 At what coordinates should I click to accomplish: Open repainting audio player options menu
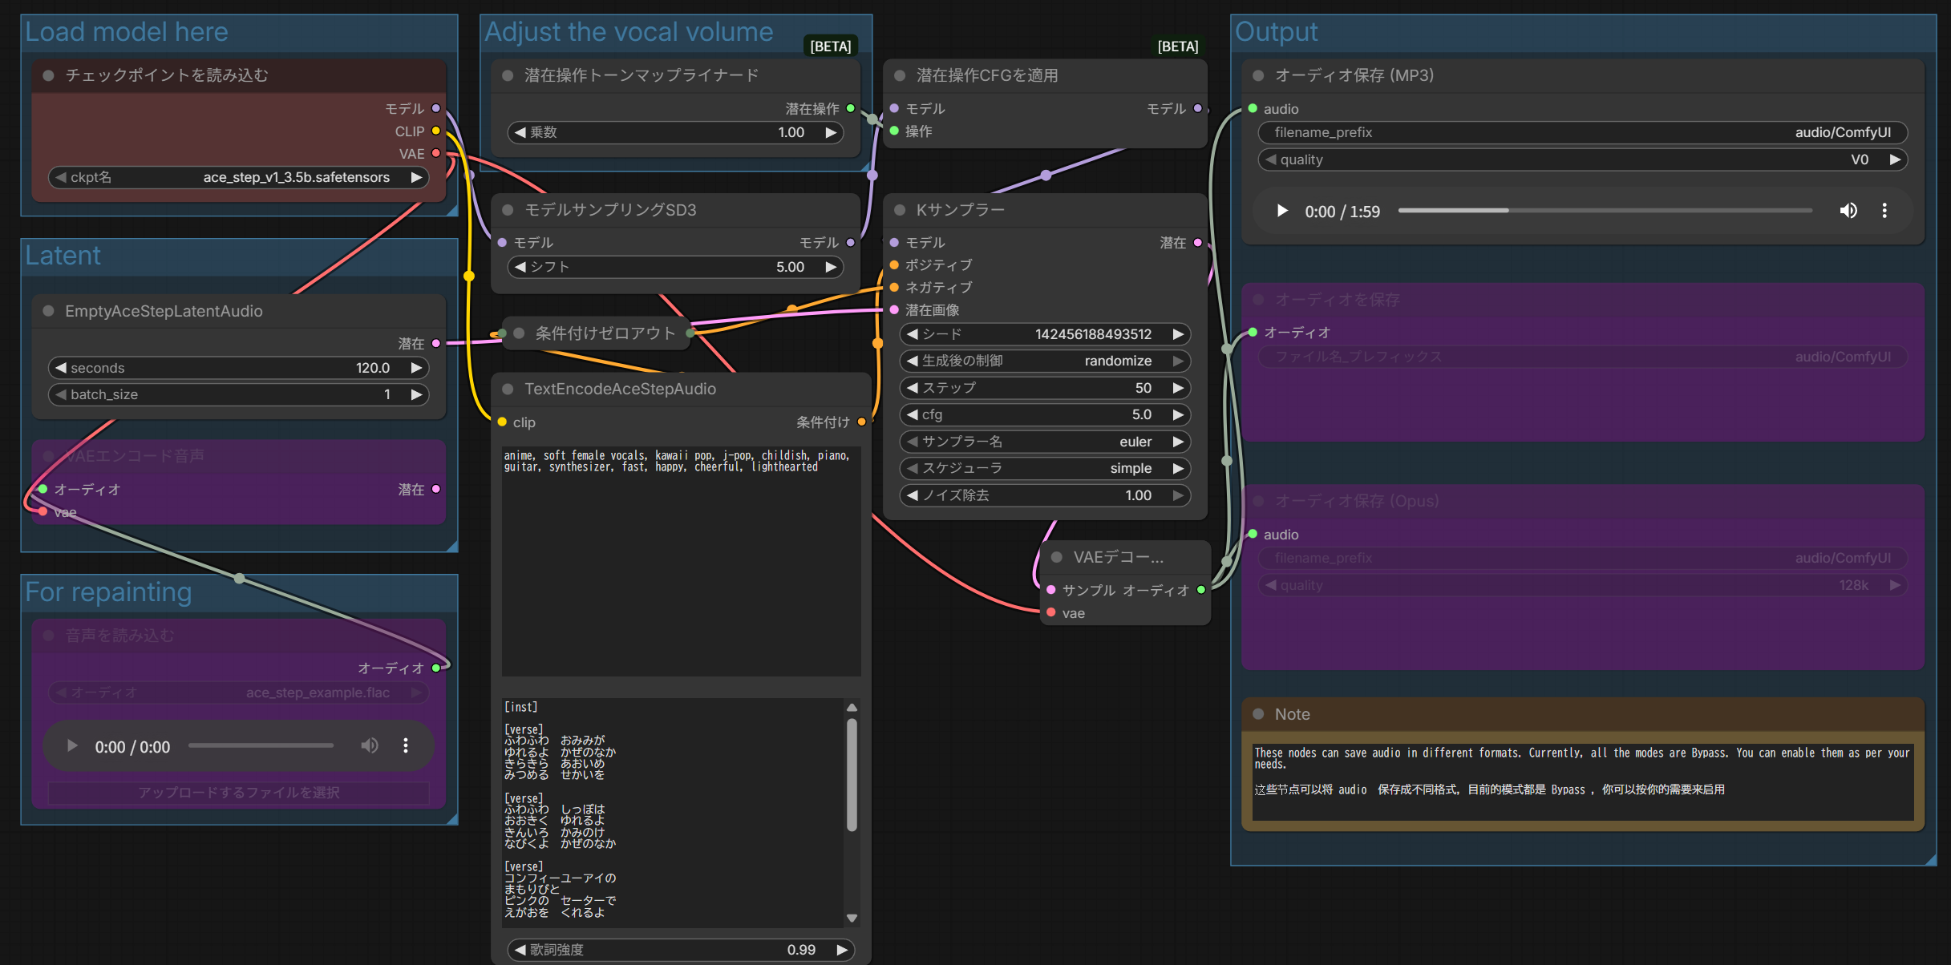point(406,746)
